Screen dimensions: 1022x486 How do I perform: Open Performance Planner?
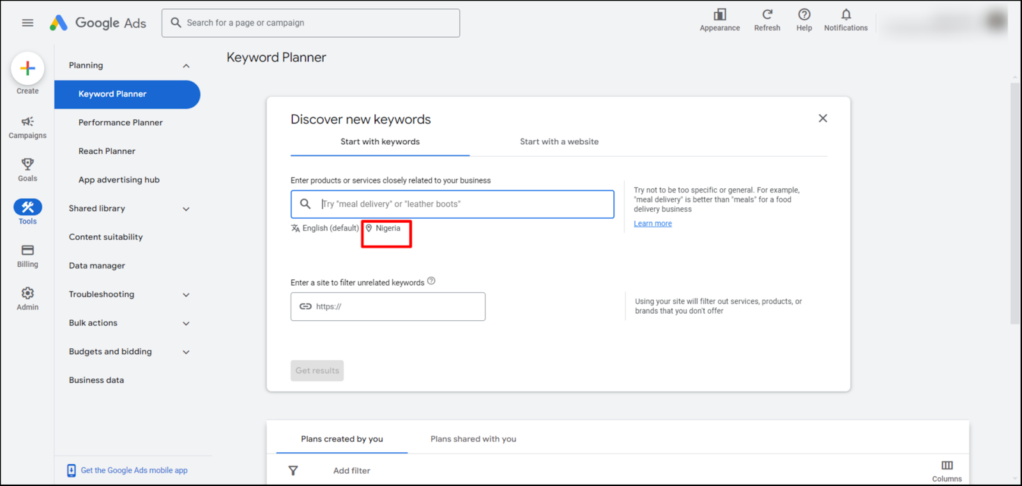click(x=120, y=122)
